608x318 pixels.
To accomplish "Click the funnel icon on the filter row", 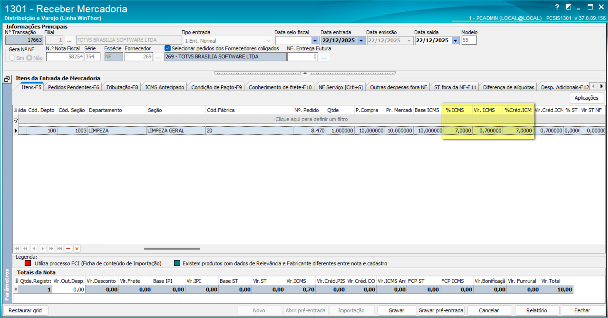I will pyautogui.click(x=15, y=120).
